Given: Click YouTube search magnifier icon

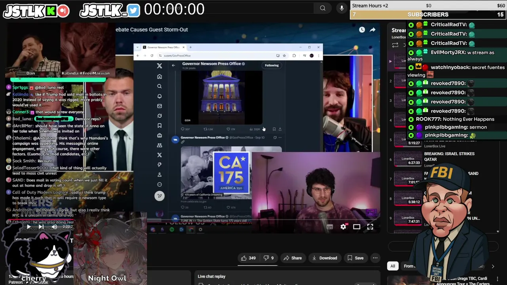Looking at the screenshot, I should click(323, 8).
